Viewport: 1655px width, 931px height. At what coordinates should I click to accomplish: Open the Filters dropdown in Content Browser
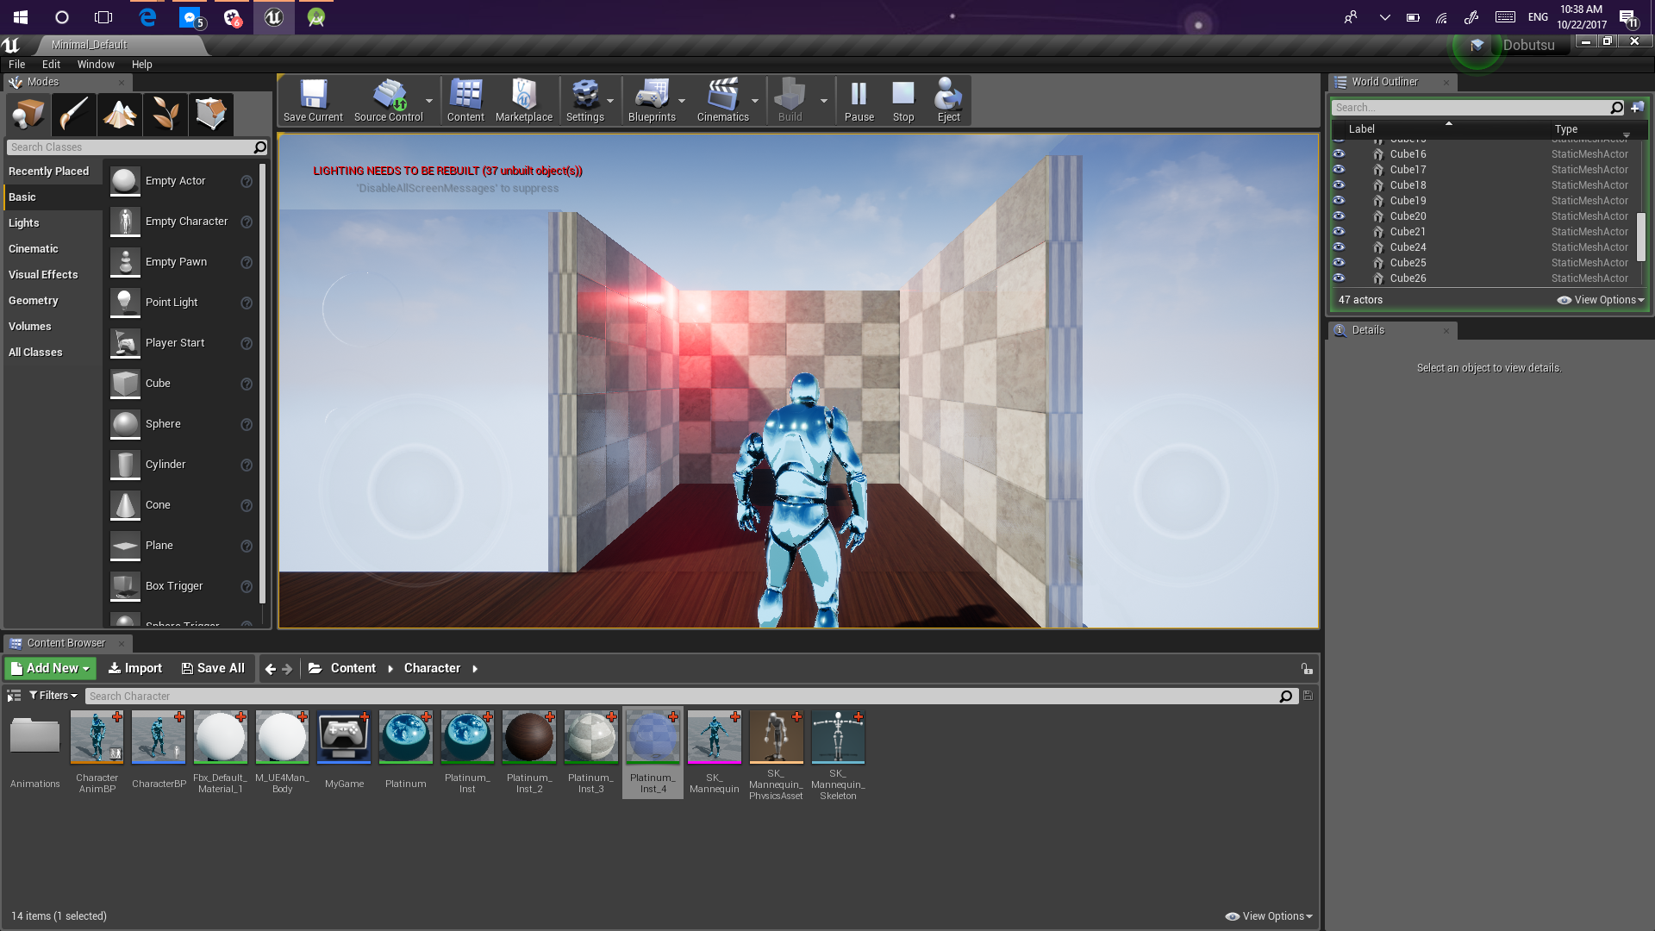pos(53,696)
